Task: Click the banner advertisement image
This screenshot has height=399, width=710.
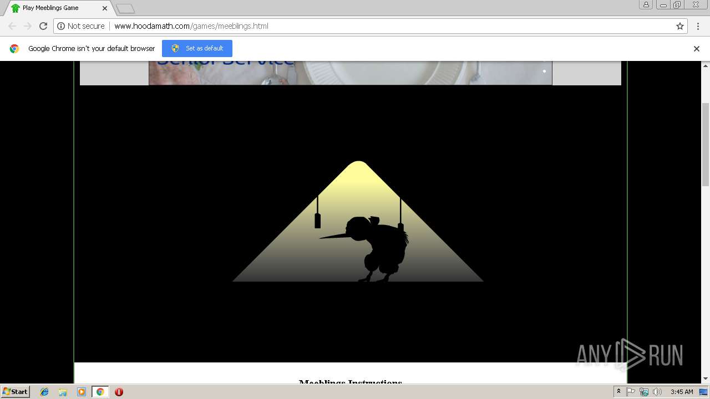Action: point(350,73)
